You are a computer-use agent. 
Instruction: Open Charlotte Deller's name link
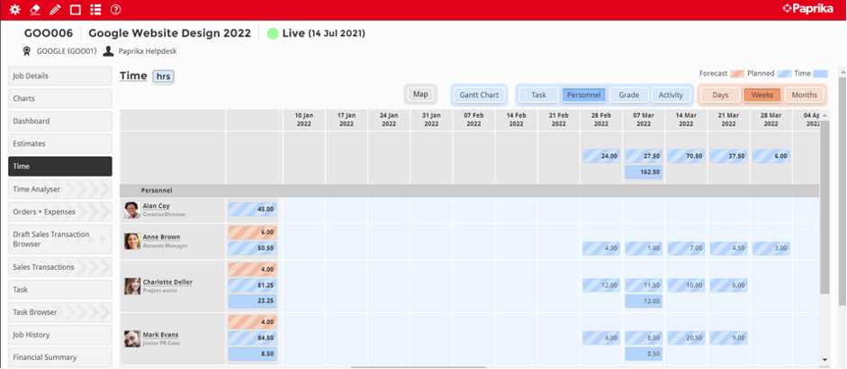[167, 282]
